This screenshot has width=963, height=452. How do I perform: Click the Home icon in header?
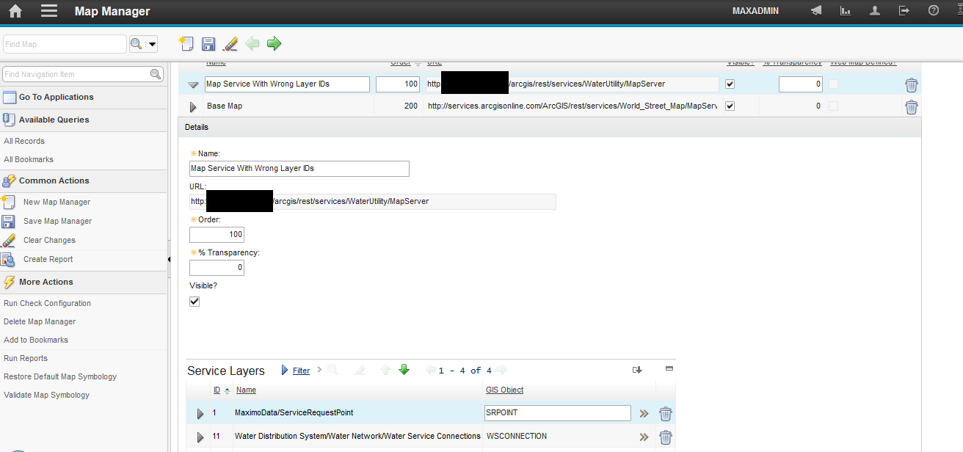coord(15,11)
